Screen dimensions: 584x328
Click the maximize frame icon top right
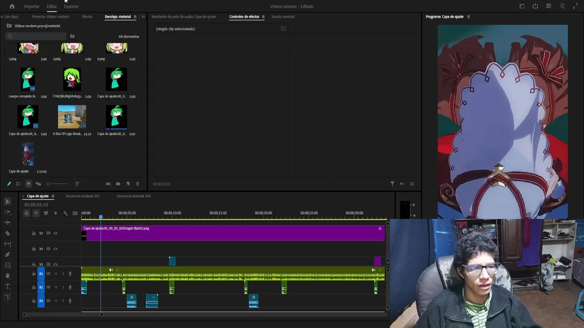point(575,6)
